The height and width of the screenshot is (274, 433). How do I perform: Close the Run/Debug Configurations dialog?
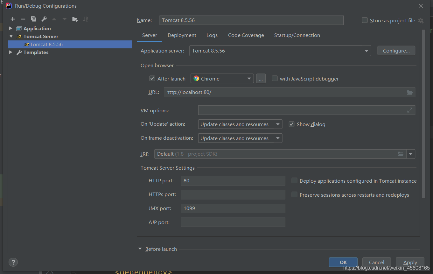click(421, 6)
